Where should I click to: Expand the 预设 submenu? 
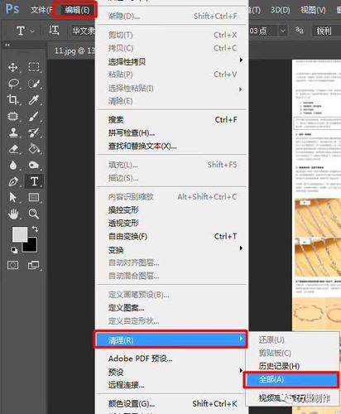pyautogui.click(x=172, y=372)
